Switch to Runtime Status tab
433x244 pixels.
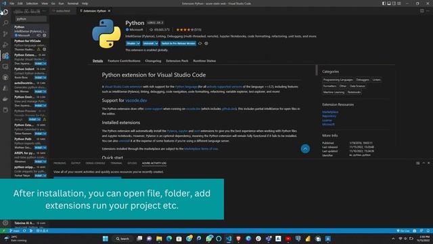[x=204, y=61]
